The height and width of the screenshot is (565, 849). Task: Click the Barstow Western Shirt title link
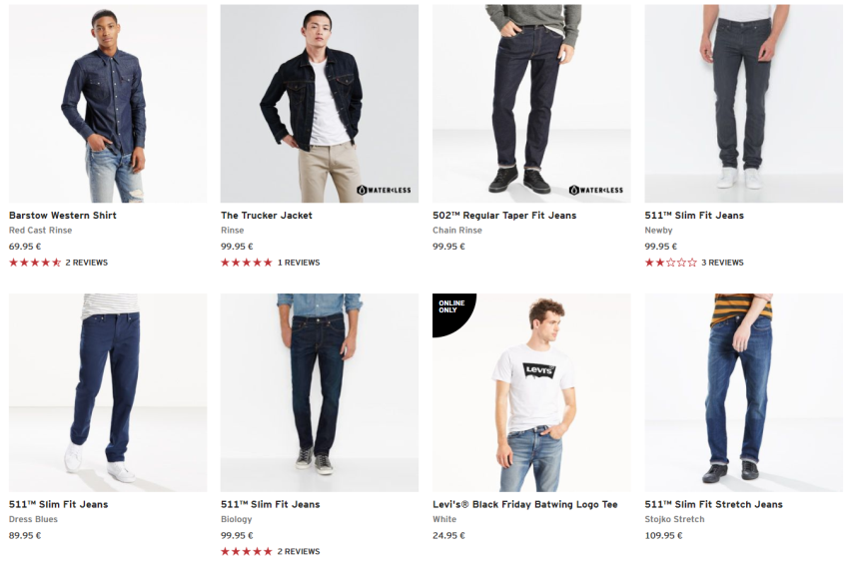point(63,216)
